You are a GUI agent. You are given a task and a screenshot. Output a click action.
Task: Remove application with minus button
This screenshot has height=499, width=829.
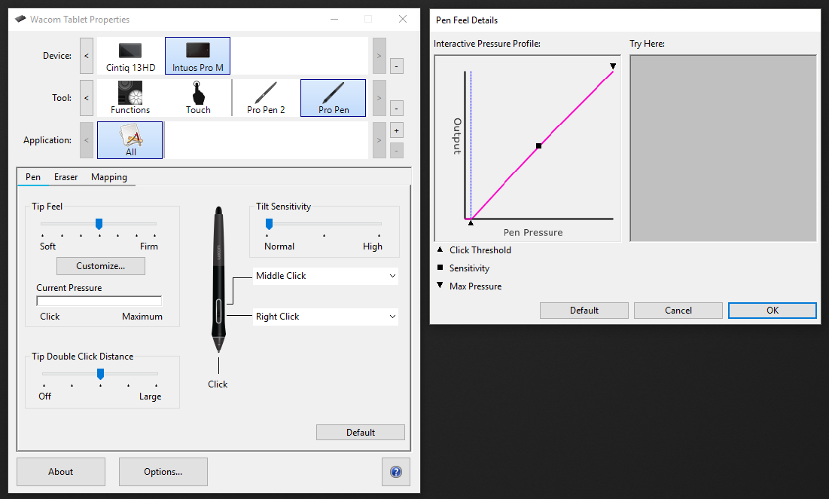pos(397,150)
